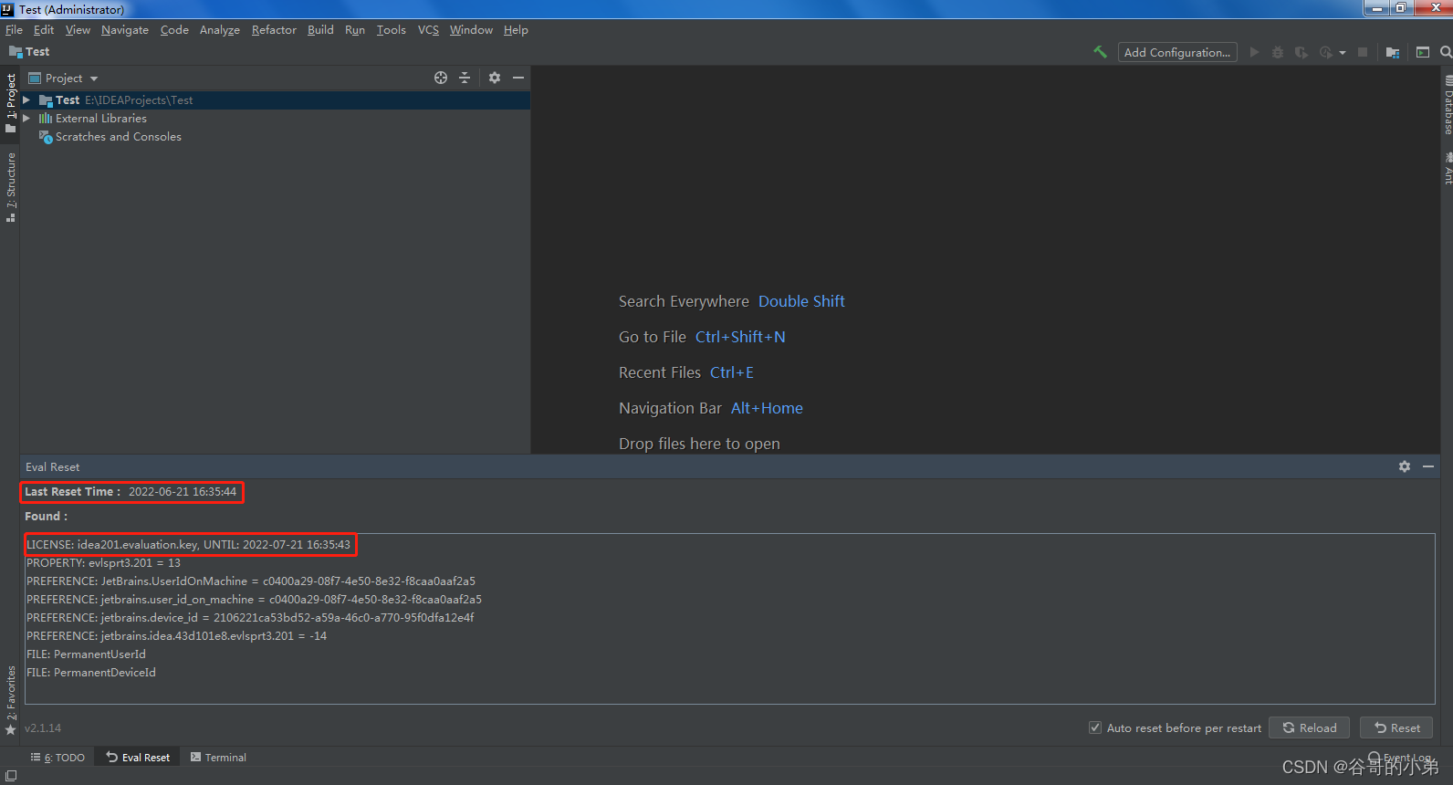Click the JetBrains.UserIdOnMachine preference line

click(251, 581)
